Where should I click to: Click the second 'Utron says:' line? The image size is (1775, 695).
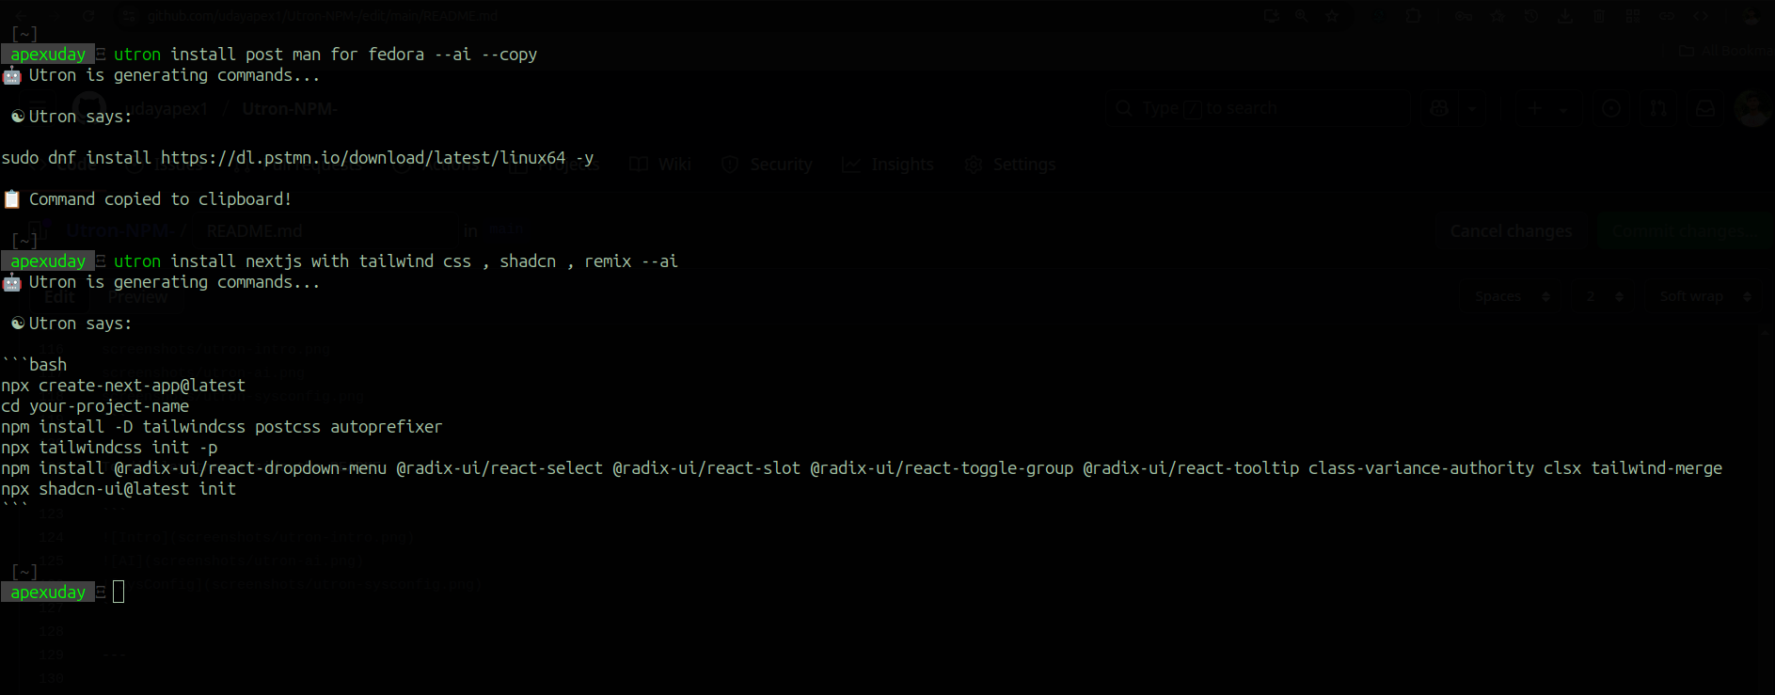[x=71, y=324]
